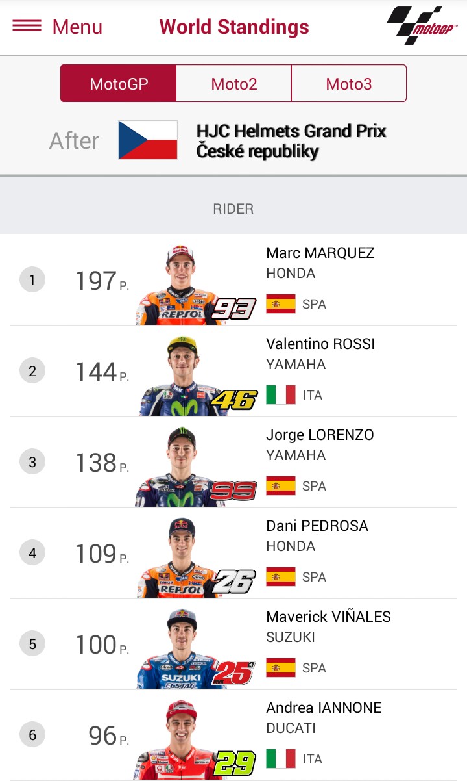Tap Marc Marquez's Spanish flag icon
The image size is (467, 781).
pyautogui.click(x=281, y=304)
